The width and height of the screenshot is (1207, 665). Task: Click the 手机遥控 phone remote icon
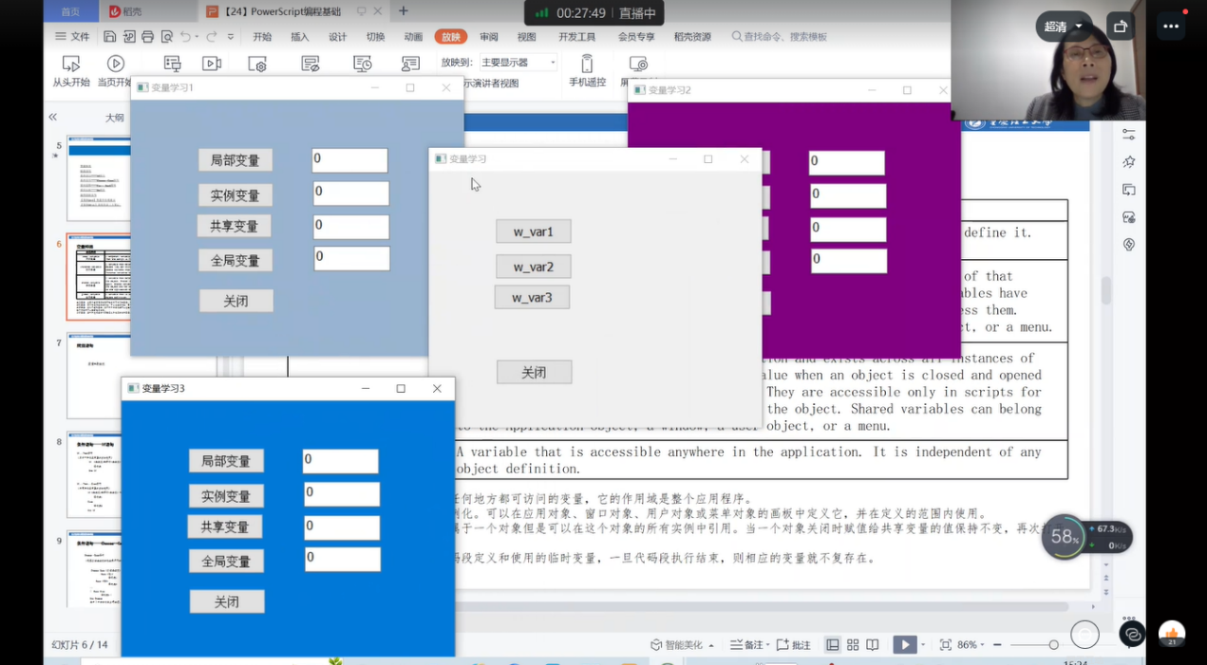coord(587,65)
